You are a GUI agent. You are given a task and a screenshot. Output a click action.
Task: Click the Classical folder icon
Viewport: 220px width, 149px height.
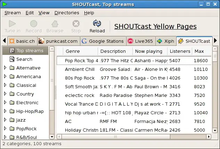(x=12, y=85)
